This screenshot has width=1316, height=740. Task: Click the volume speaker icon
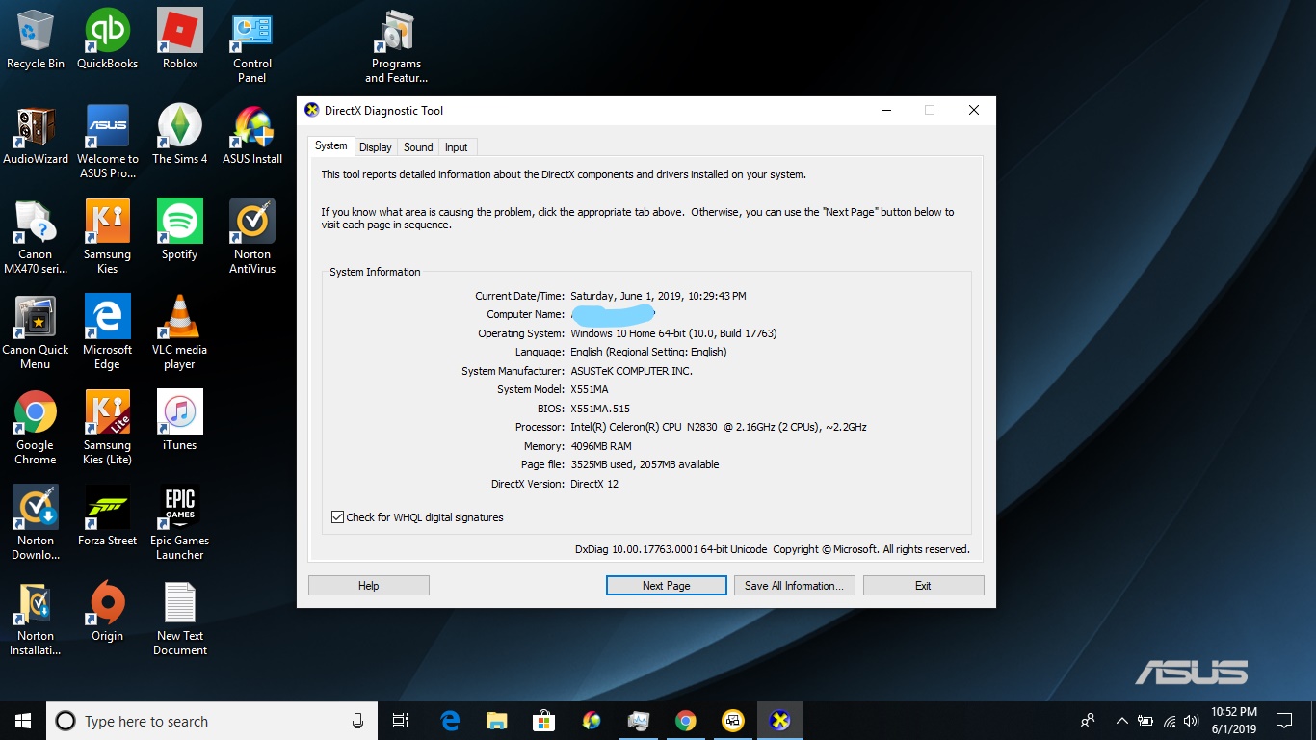pos(1193,721)
